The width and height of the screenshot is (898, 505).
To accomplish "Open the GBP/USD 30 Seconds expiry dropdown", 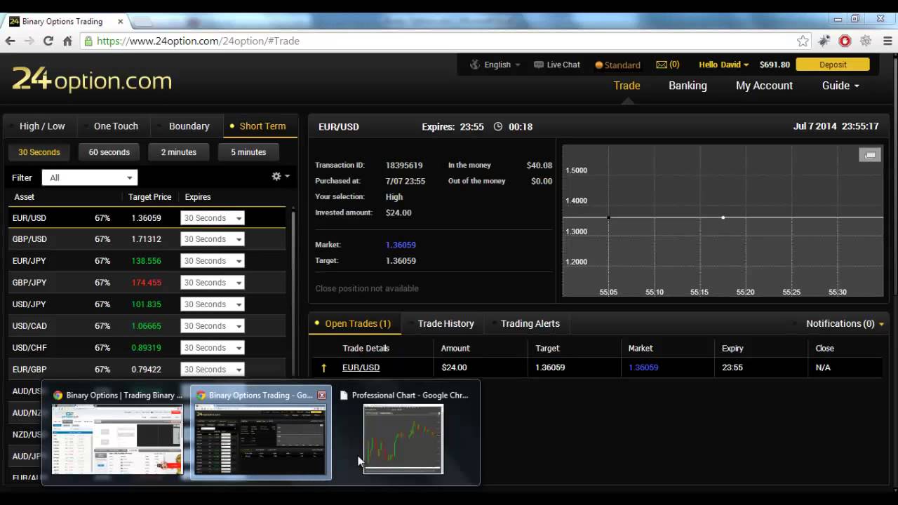I will coord(212,239).
